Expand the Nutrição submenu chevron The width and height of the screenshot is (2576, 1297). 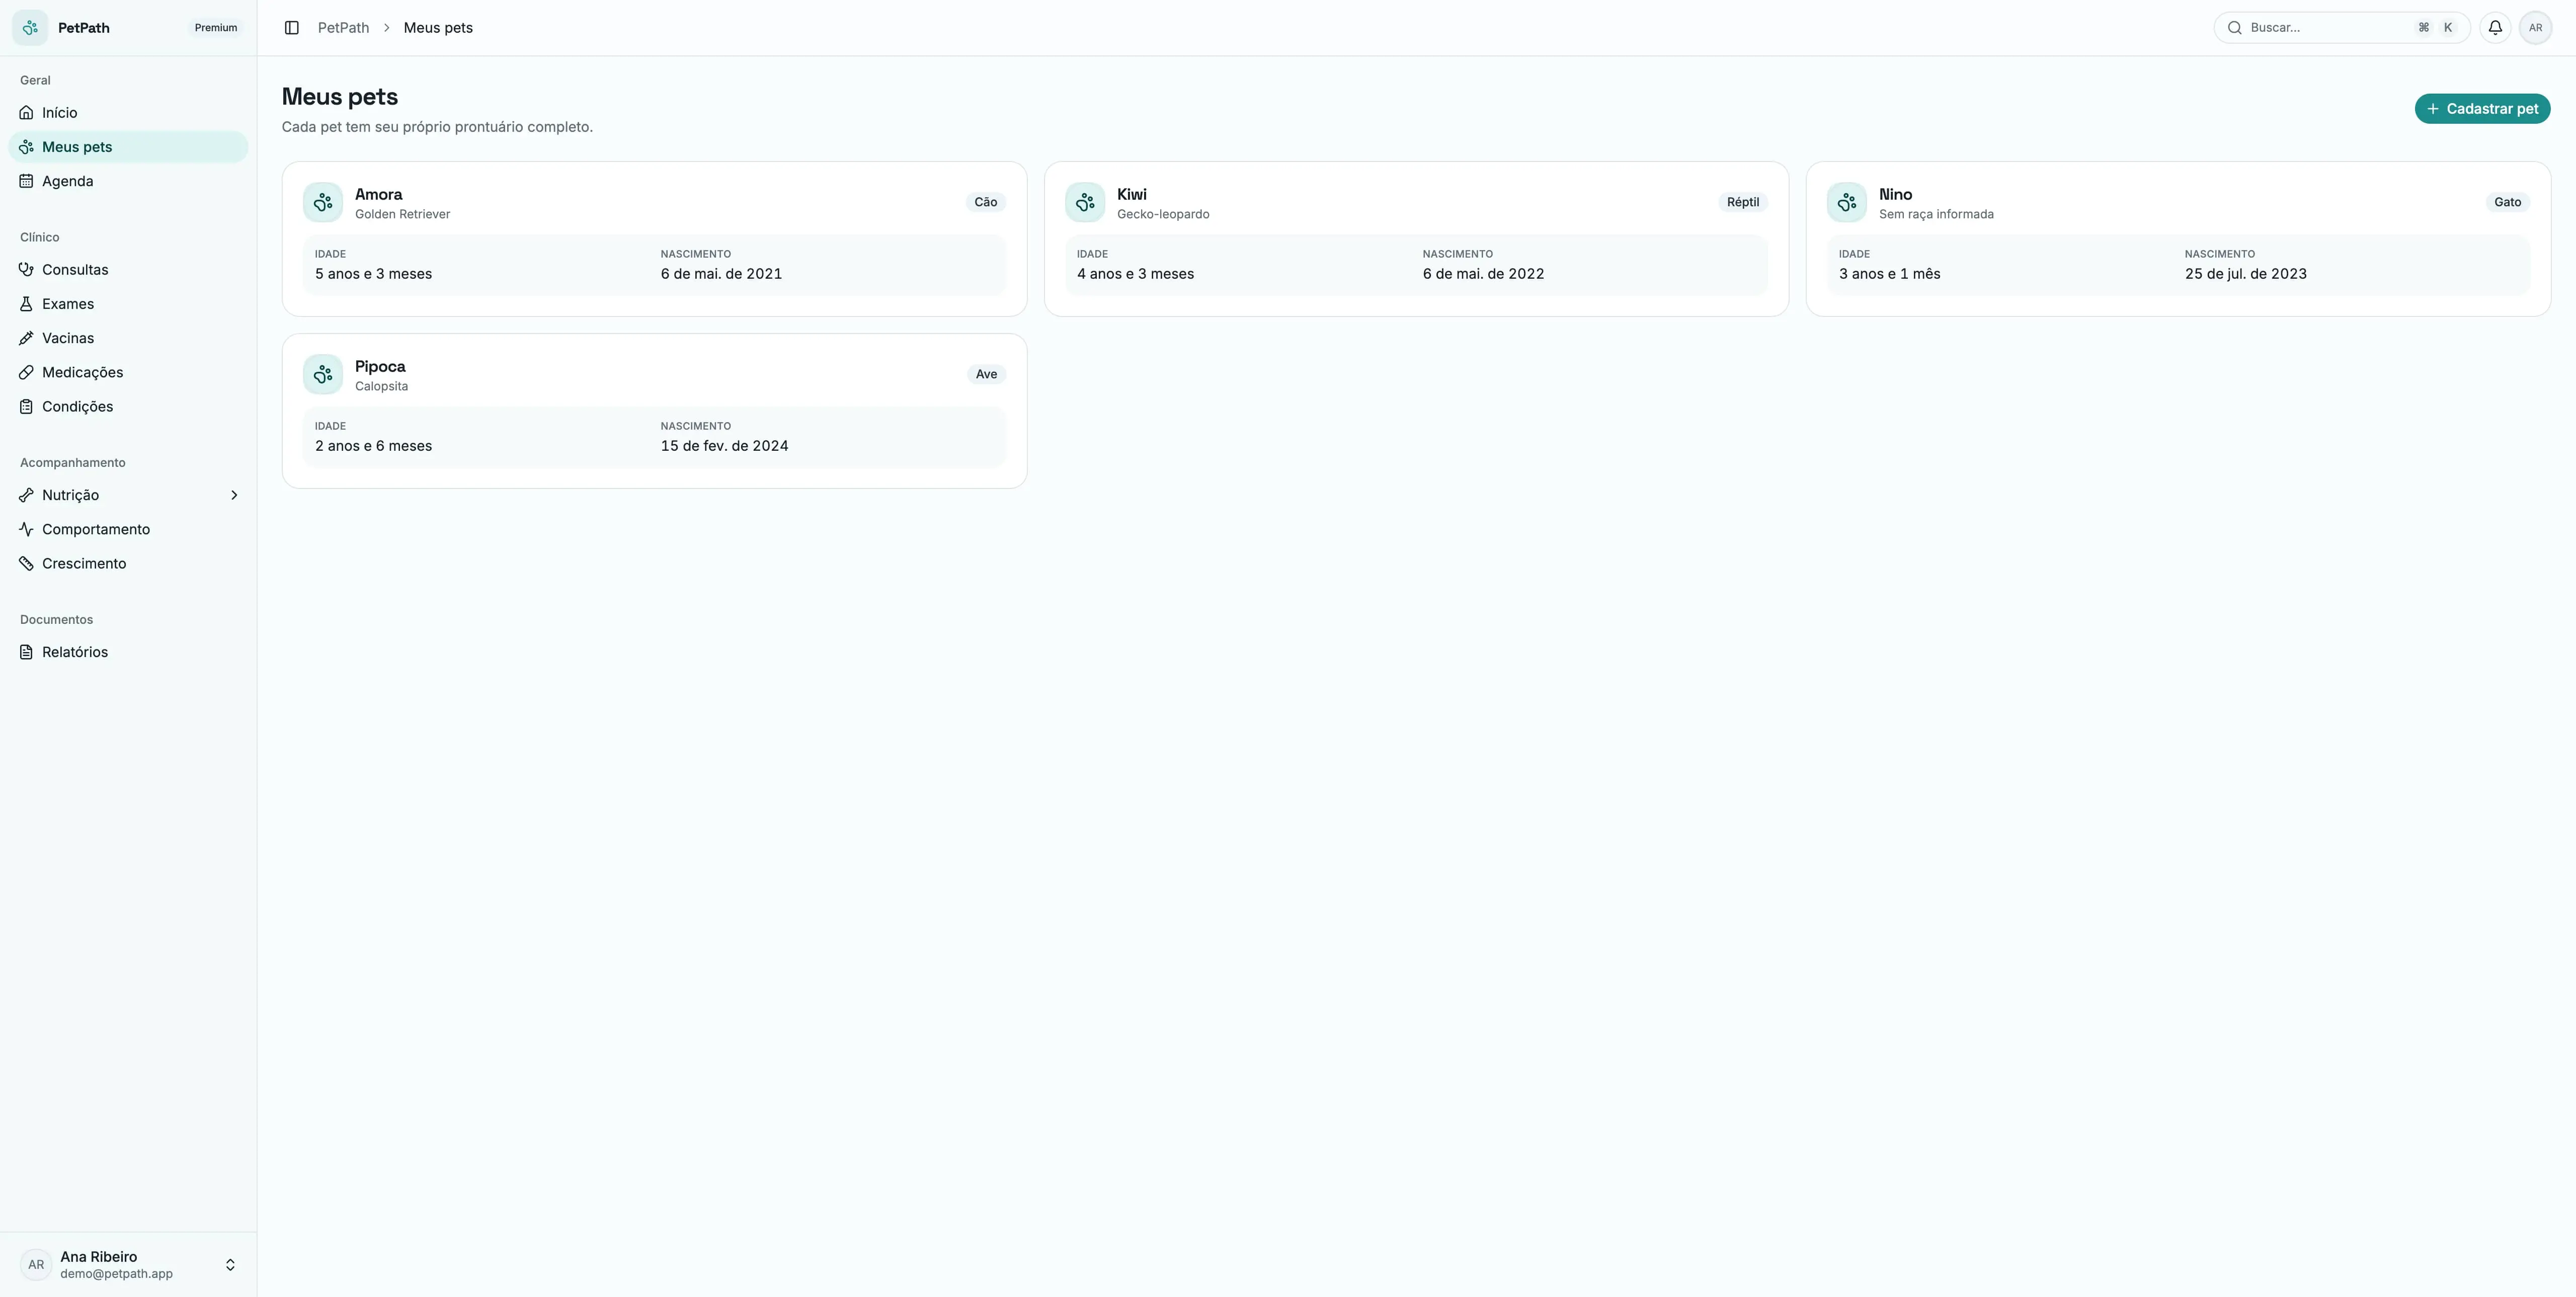click(x=234, y=495)
